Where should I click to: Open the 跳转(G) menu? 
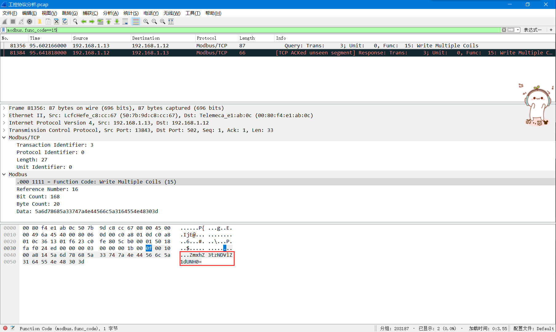(x=70, y=13)
